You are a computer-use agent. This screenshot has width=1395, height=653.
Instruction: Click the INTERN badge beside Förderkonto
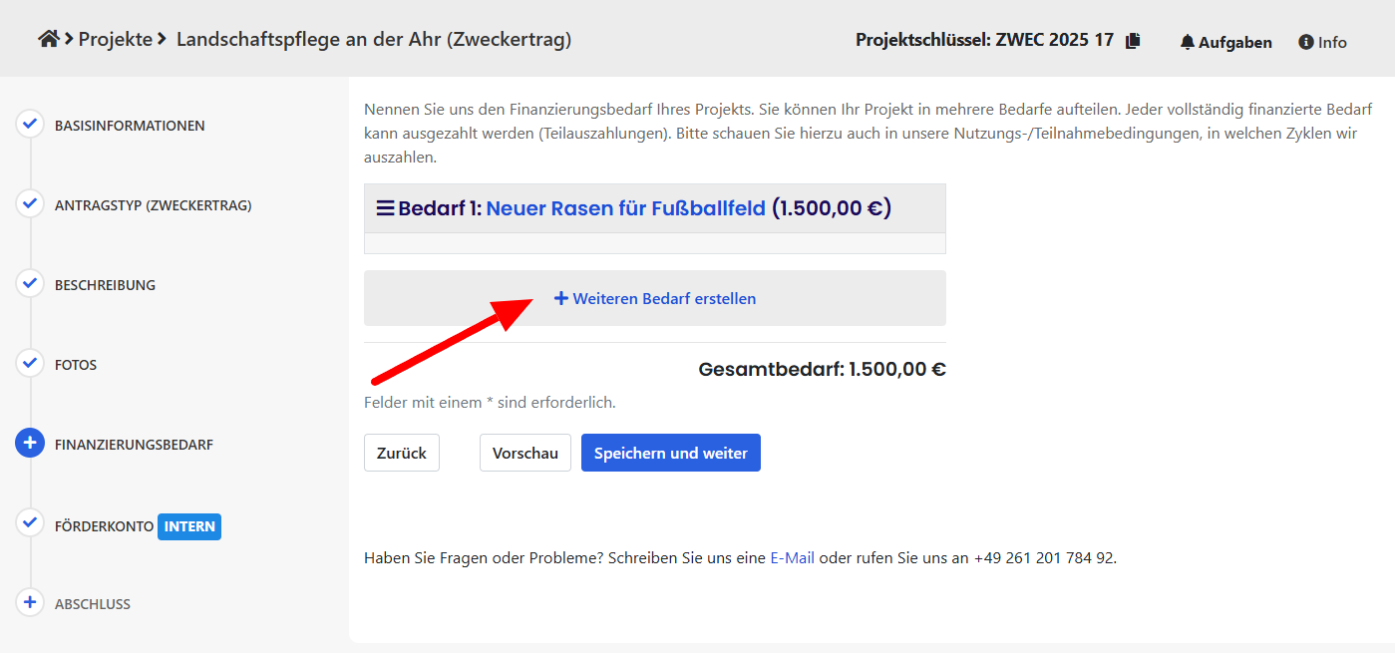point(189,526)
